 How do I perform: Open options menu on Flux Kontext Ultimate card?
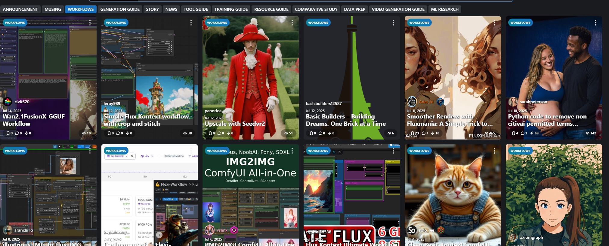[393, 151]
